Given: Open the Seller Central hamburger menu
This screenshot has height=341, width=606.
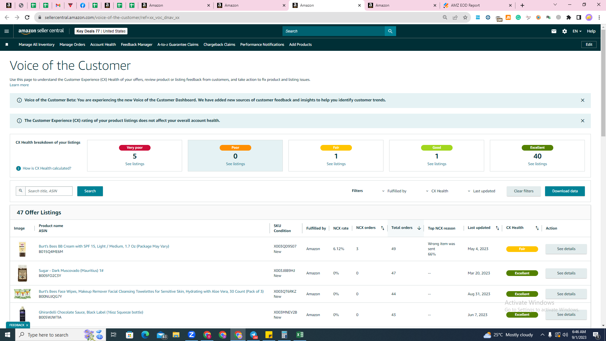Looking at the screenshot, I should pyautogui.click(x=7, y=31).
